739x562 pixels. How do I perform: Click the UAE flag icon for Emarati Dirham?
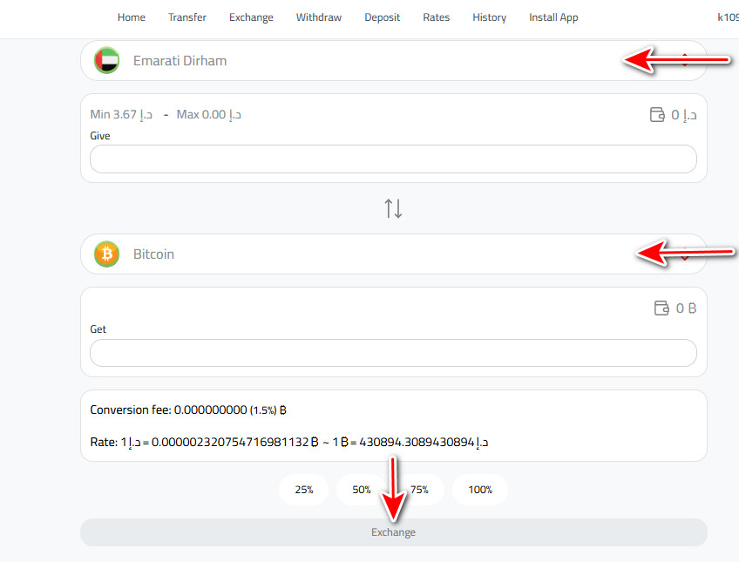(x=106, y=60)
